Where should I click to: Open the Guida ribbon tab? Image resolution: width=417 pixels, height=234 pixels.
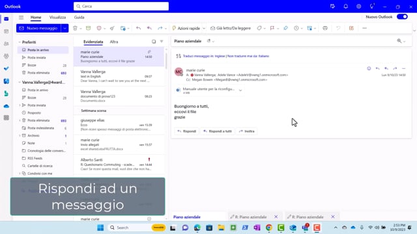[x=79, y=18]
